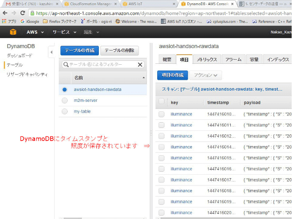
Task: Select the awsiot-handson-rawdata radio button
Action: tap(65, 90)
